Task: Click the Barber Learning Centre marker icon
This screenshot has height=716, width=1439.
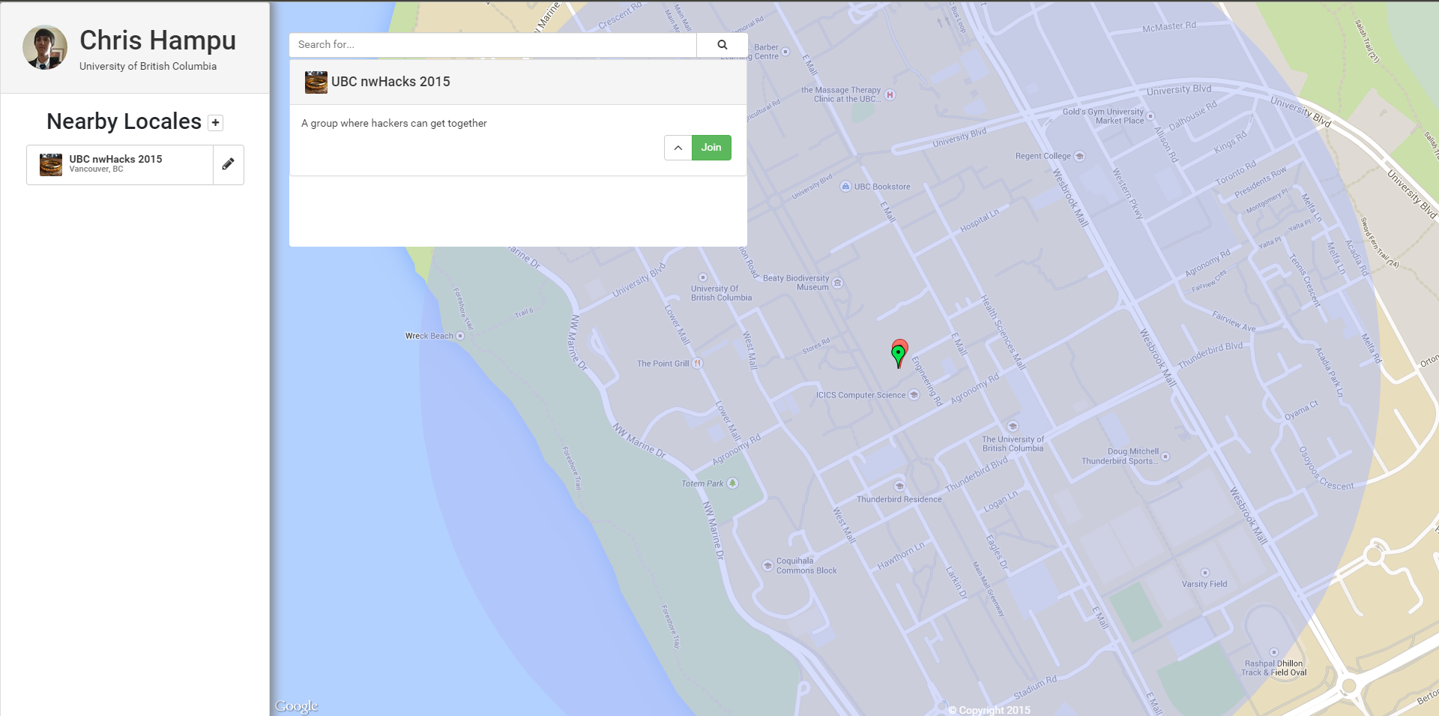Action: click(785, 52)
